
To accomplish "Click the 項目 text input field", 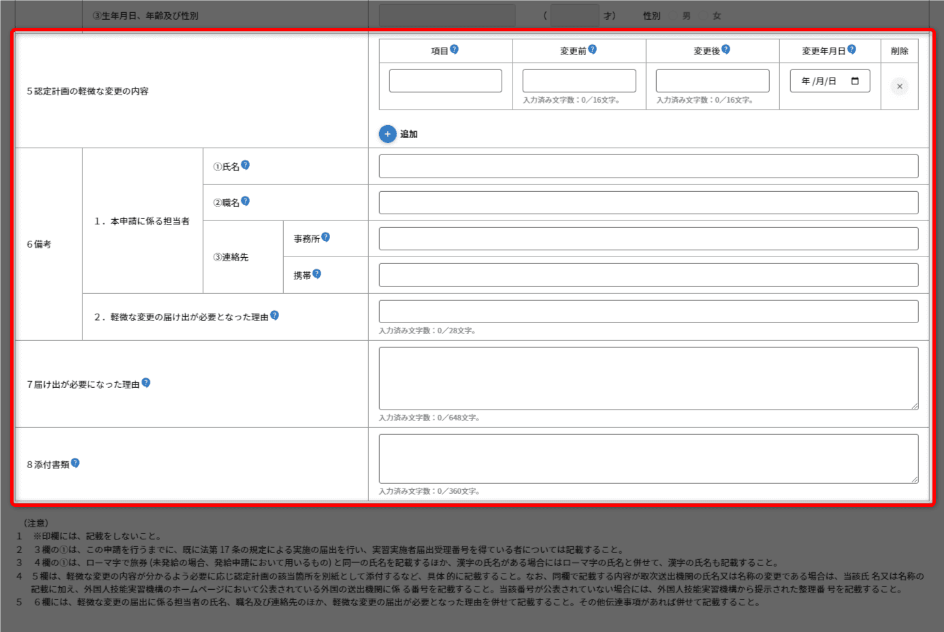I will pos(445,81).
